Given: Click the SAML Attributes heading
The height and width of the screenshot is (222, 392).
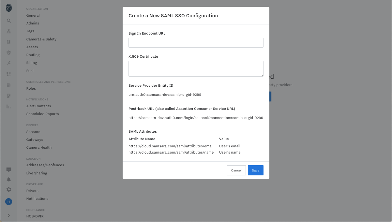Looking at the screenshot, I should tap(143, 131).
